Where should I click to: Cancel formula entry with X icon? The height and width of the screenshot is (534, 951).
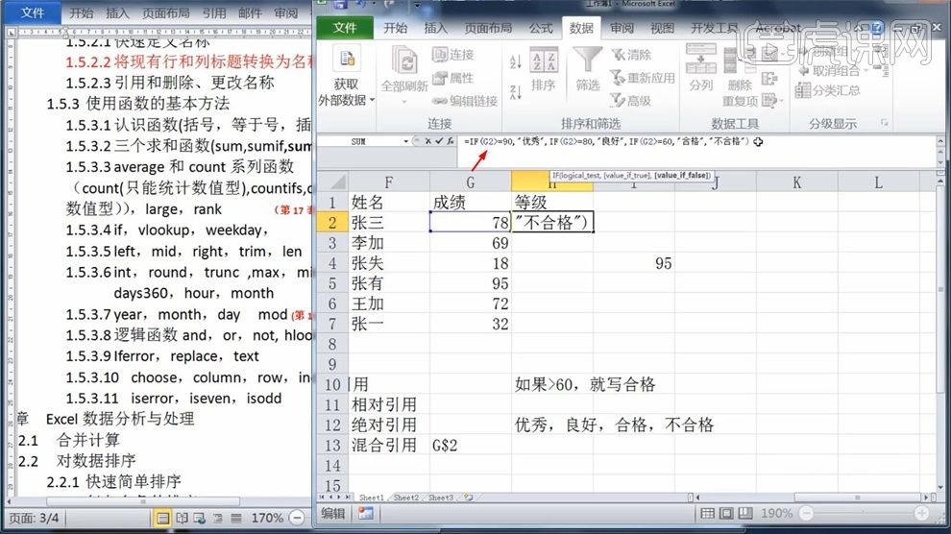[x=428, y=141]
